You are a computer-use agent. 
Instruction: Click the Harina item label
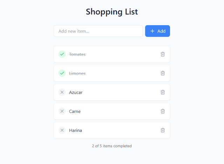tap(76, 130)
